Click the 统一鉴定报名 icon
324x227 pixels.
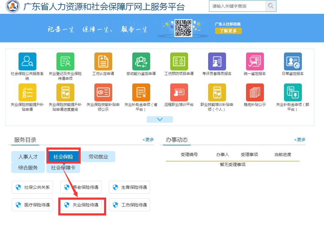coord(255,62)
